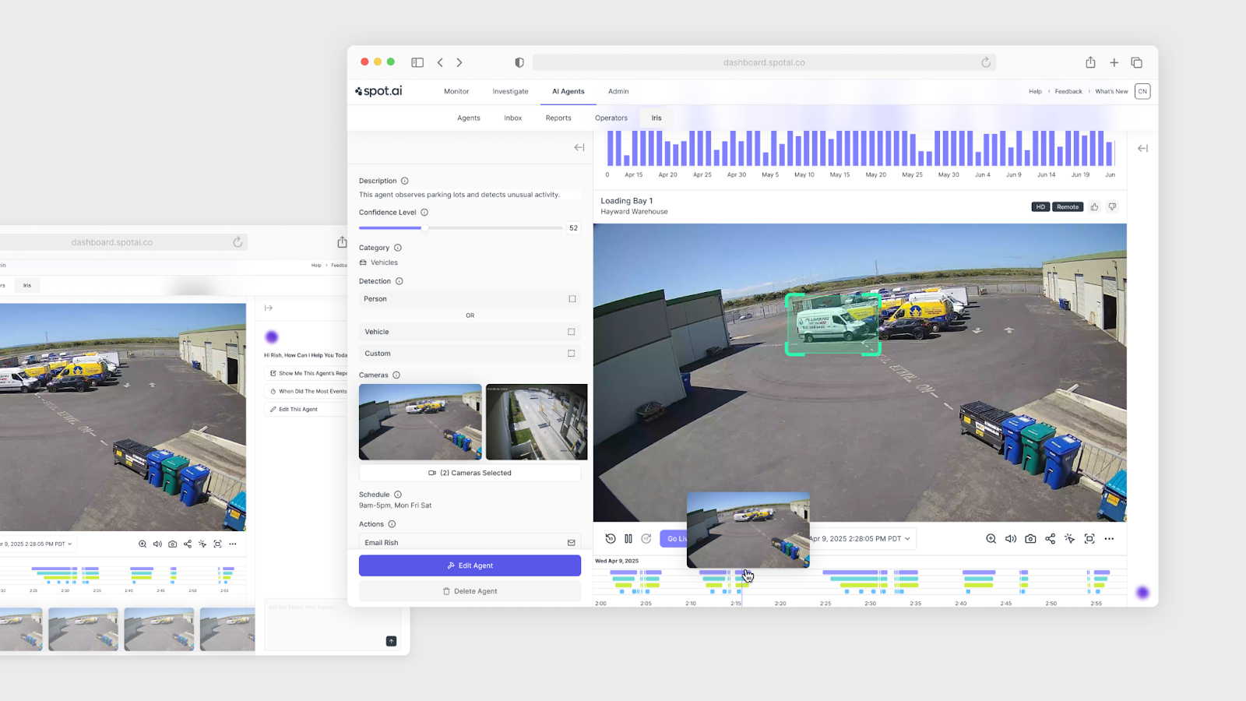Enable the Vehicle detection checkbox

pyautogui.click(x=572, y=332)
